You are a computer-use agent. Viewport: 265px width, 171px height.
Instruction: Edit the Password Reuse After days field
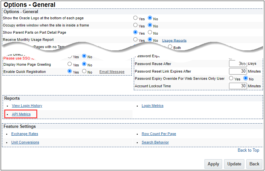(238, 64)
